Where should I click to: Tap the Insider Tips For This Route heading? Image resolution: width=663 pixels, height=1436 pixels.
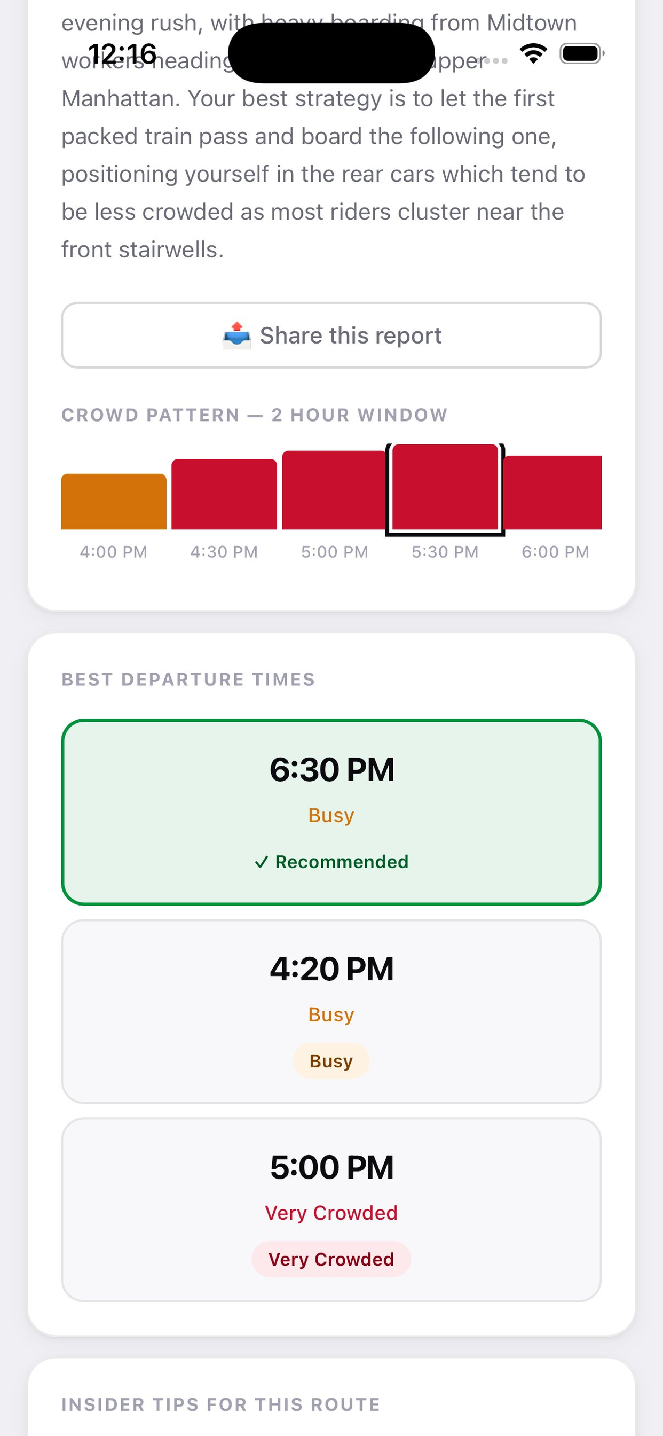pos(220,1404)
